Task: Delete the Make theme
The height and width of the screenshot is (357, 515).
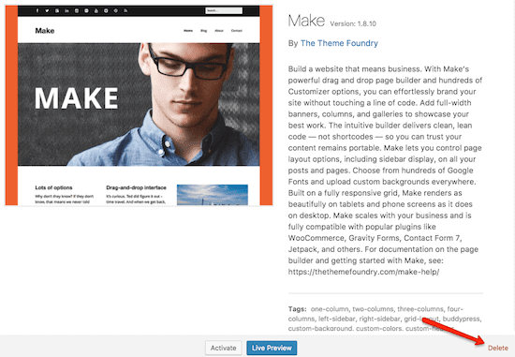Action: [x=498, y=348]
